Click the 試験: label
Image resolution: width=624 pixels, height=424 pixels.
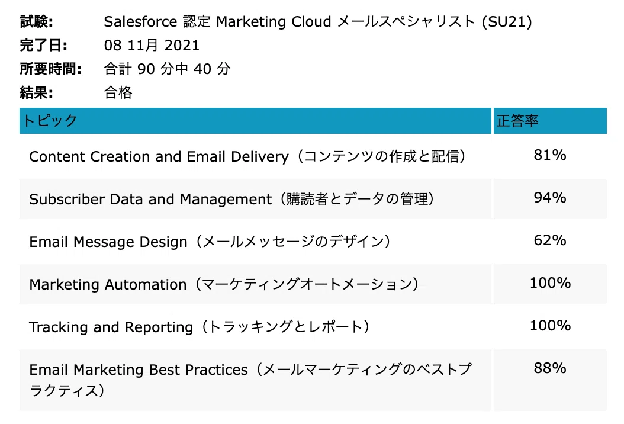point(36,21)
